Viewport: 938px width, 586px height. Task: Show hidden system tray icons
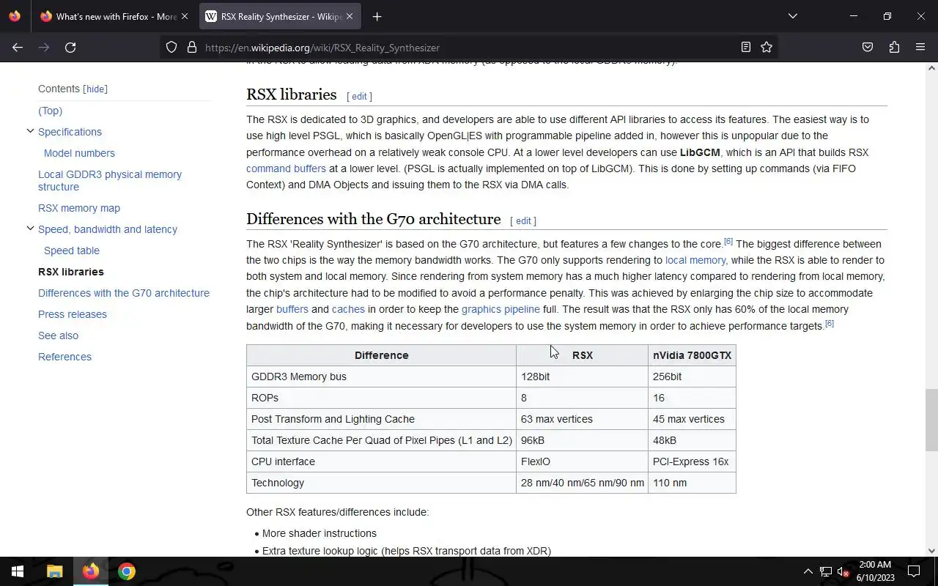[x=808, y=571]
